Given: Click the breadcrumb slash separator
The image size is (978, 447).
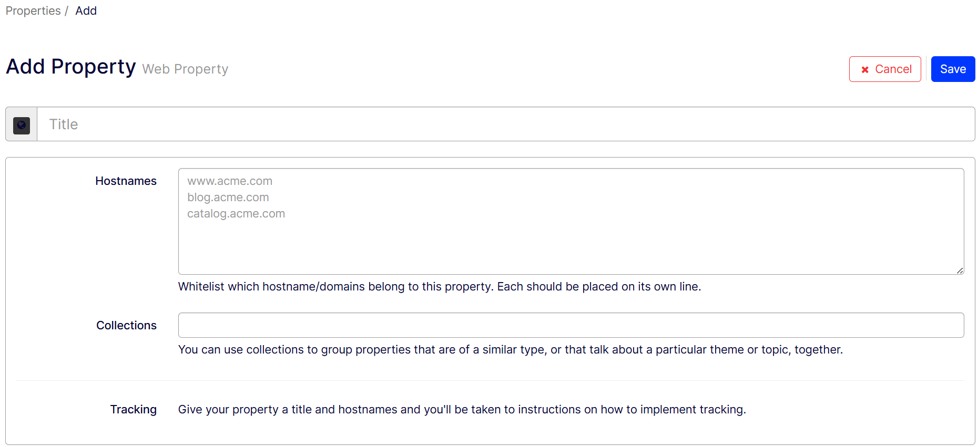Looking at the screenshot, I should pos(67,11).
